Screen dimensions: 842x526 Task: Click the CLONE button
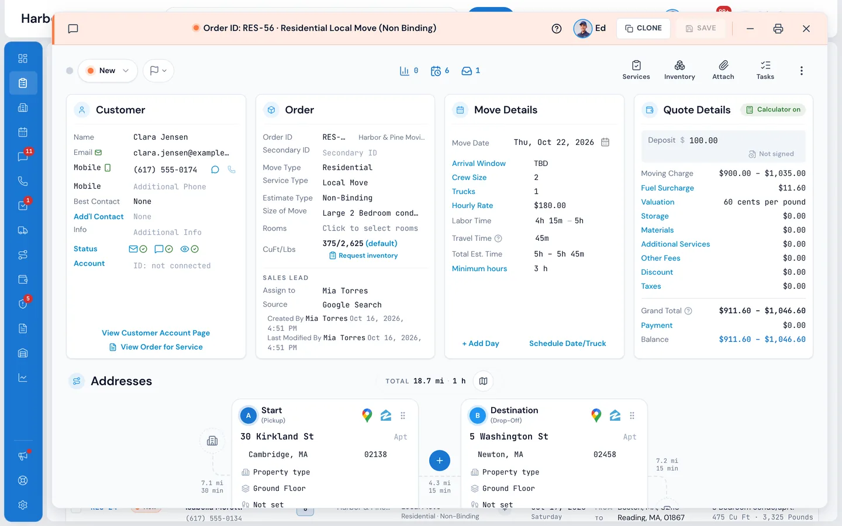[x=643, y=28]
